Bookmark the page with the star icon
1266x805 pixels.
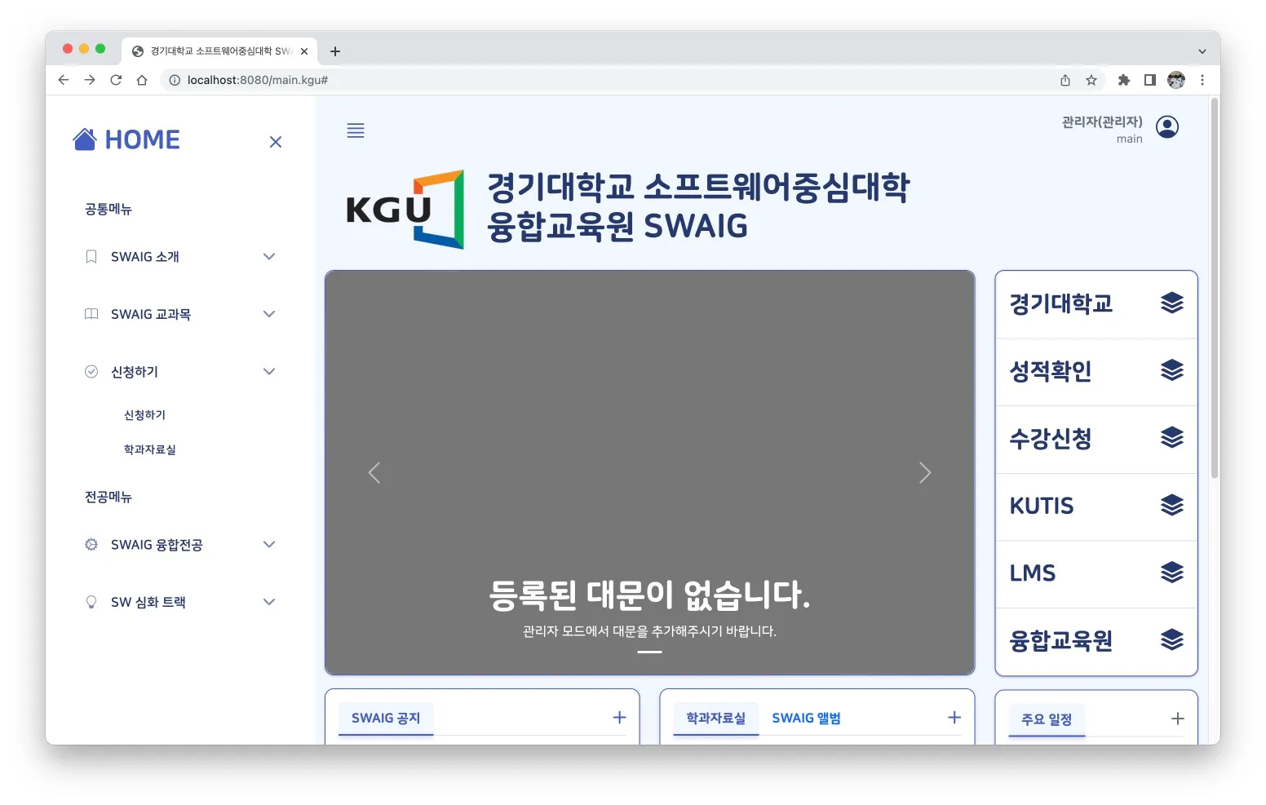click(1091, 80)
